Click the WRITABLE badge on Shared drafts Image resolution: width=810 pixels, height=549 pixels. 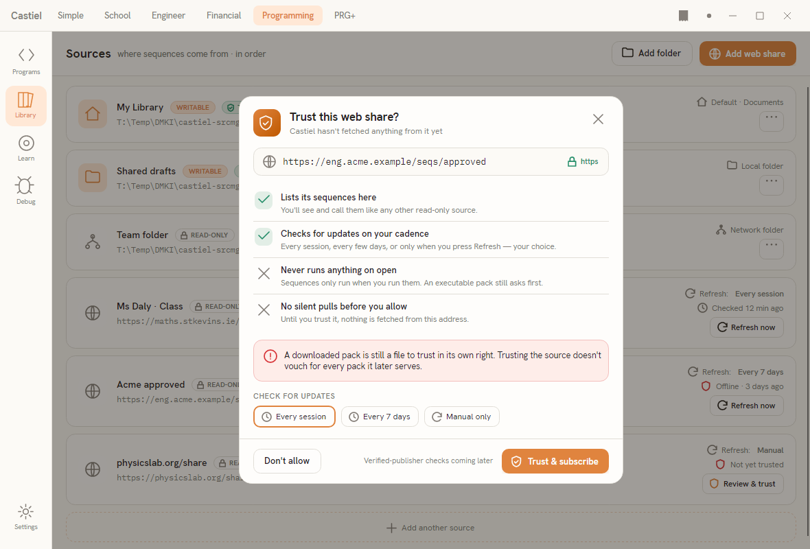click(205, 172)
